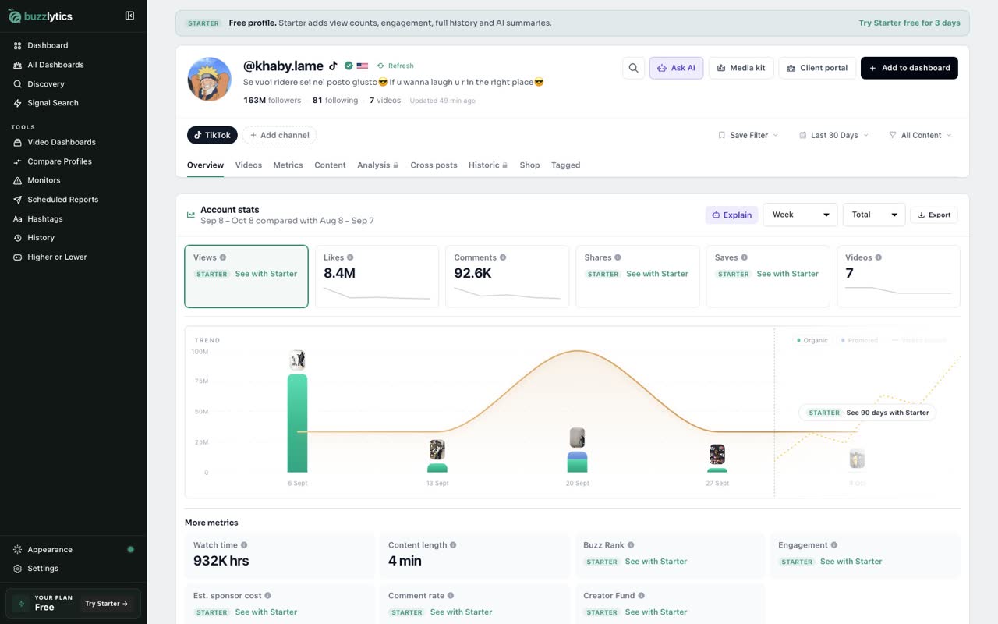
Task: Open the Shop tab
Action: click(529, 165)
